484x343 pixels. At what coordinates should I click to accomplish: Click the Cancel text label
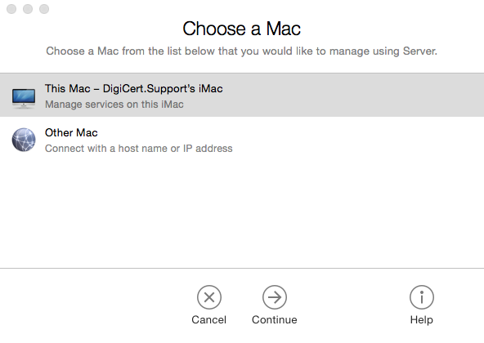[209, 320]
